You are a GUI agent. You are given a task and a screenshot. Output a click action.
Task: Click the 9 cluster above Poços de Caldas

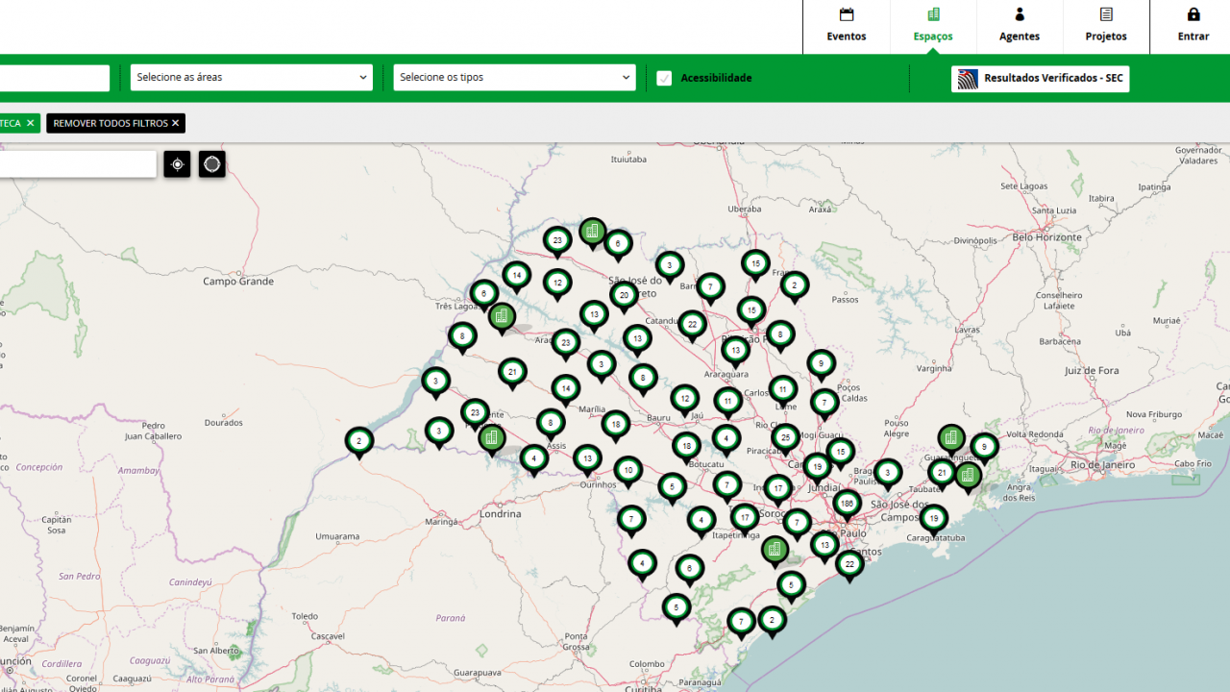pyautogui.click(x=821, y=366)
